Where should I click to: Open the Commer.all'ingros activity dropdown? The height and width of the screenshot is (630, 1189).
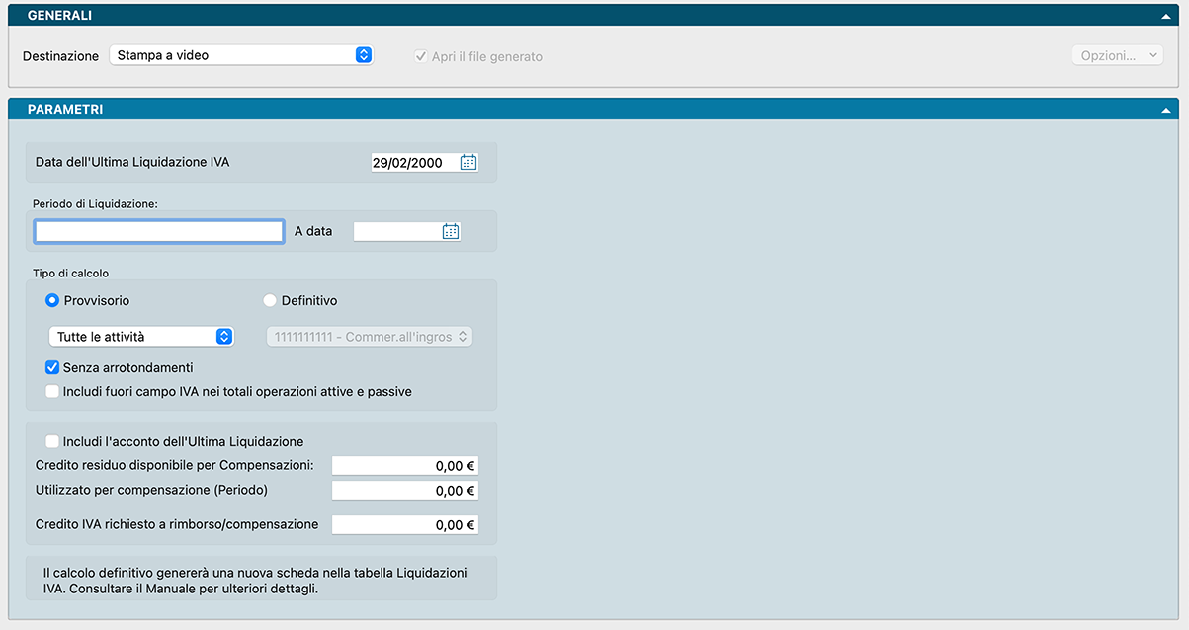369,337
